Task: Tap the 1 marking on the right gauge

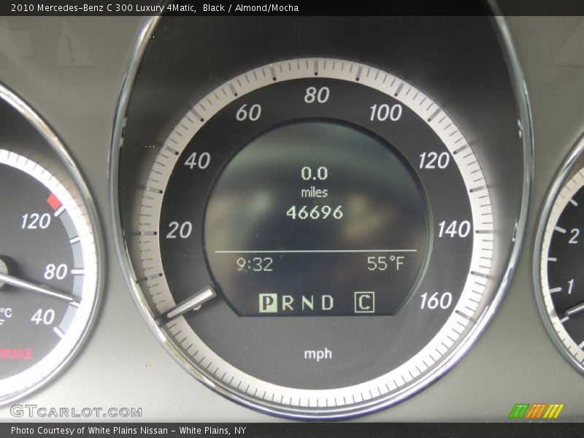Action: (571, 287)
